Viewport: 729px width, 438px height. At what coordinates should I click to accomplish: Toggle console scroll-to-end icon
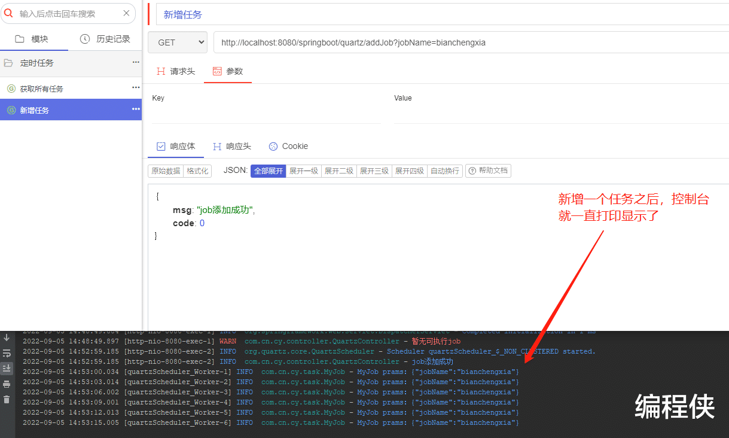click(x=7, y=368)
